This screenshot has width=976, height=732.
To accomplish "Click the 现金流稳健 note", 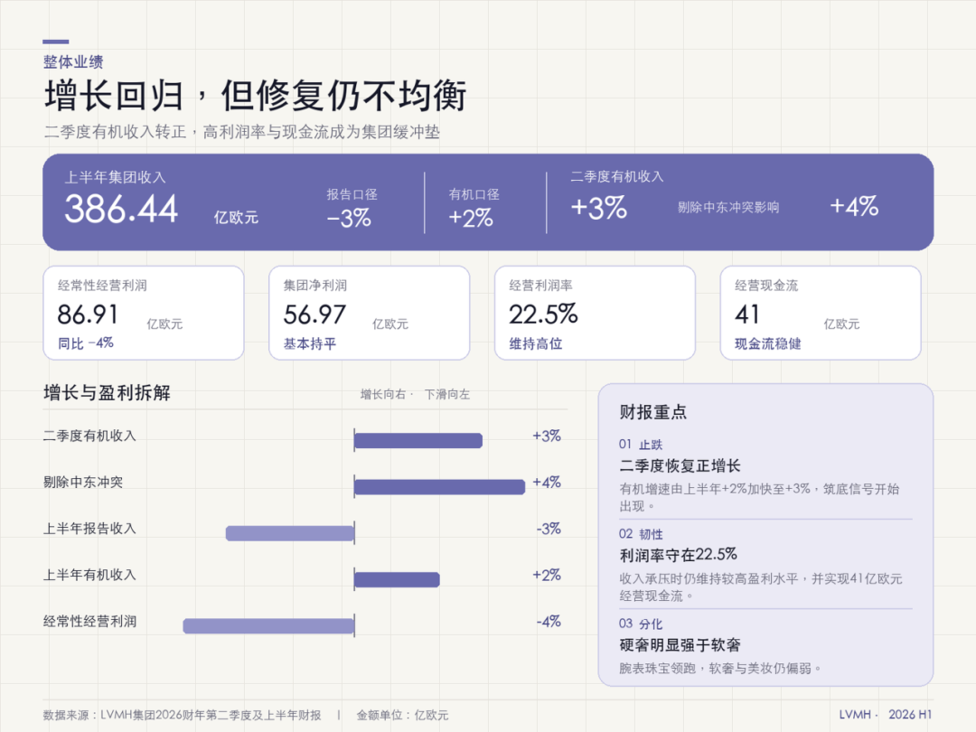I will 768,343.
